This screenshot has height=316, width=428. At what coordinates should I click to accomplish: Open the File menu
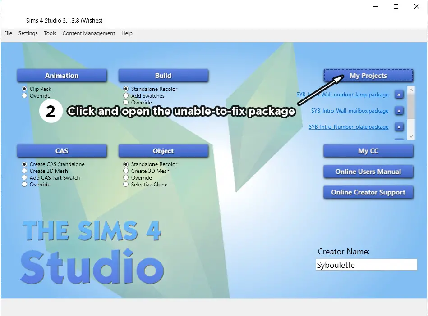[x=8, y=33]
